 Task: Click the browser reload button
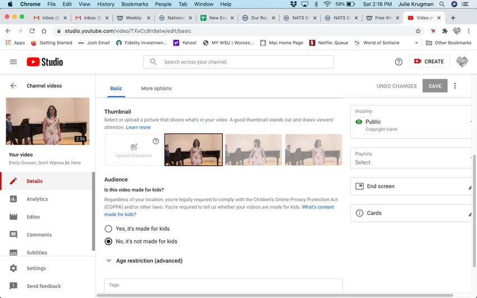point(32,31)
